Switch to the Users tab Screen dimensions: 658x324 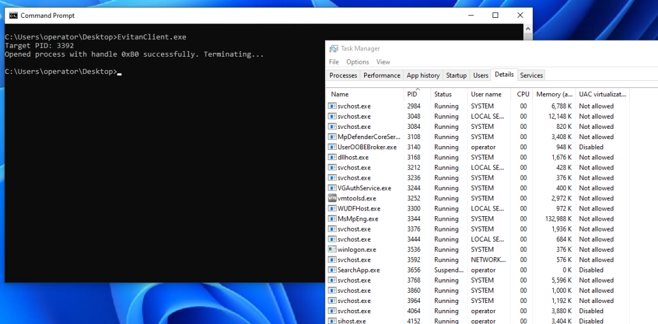pyautogui.click(x=480, y=75)
